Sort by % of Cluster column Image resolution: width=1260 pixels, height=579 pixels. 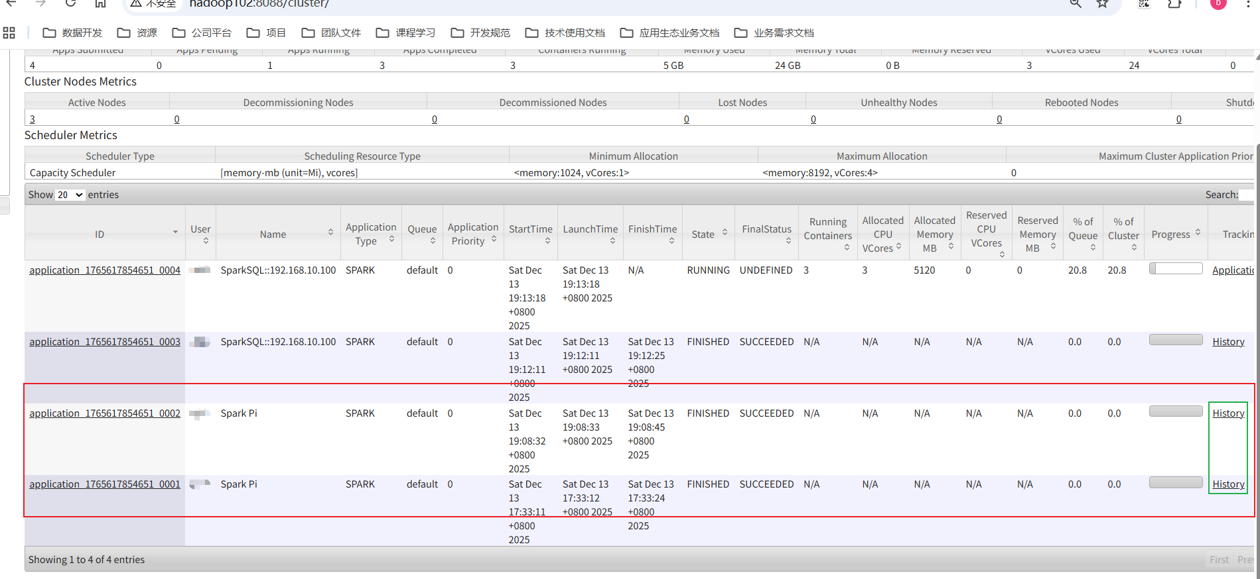[1123, 233]
